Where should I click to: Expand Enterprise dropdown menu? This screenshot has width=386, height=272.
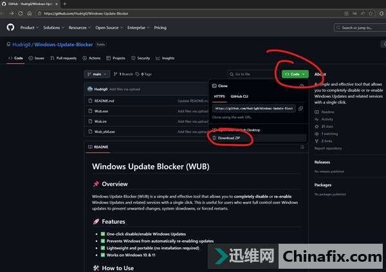(138, 28)
